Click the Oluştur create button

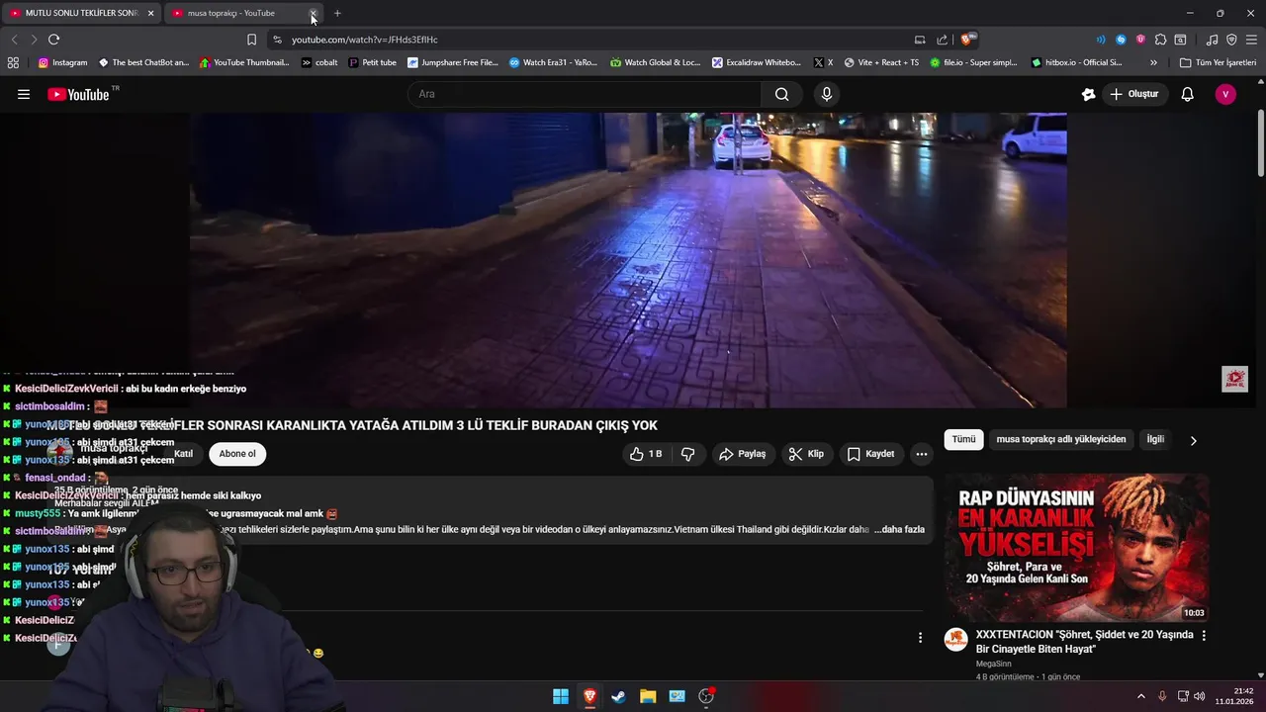1133,94
